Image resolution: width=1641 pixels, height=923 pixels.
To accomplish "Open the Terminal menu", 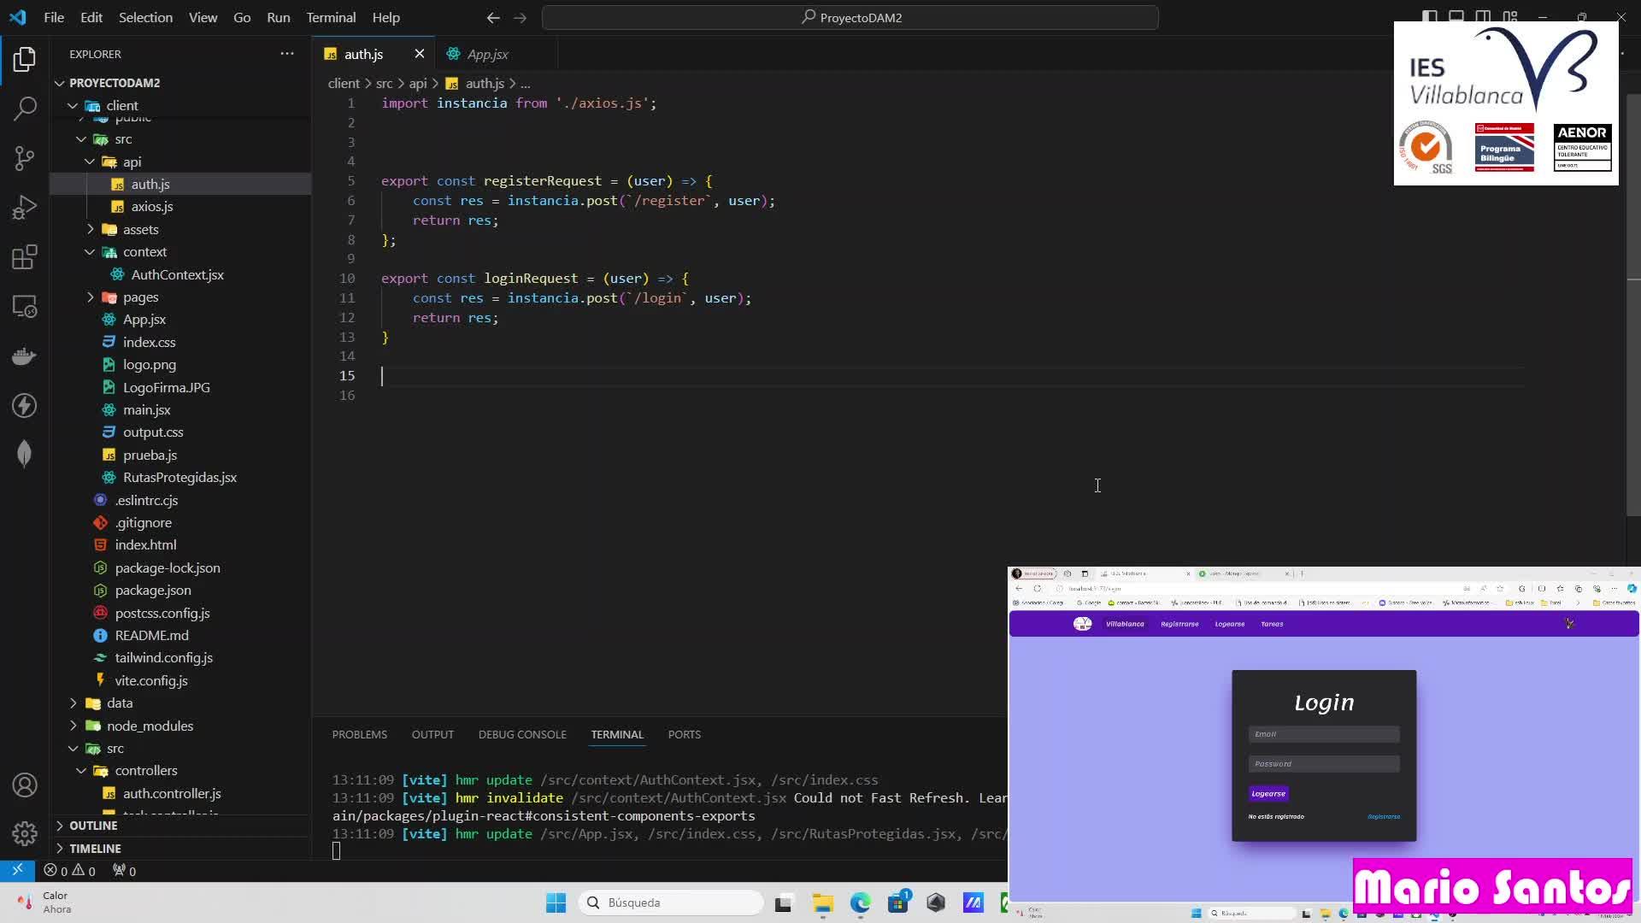I will (331, 17).
